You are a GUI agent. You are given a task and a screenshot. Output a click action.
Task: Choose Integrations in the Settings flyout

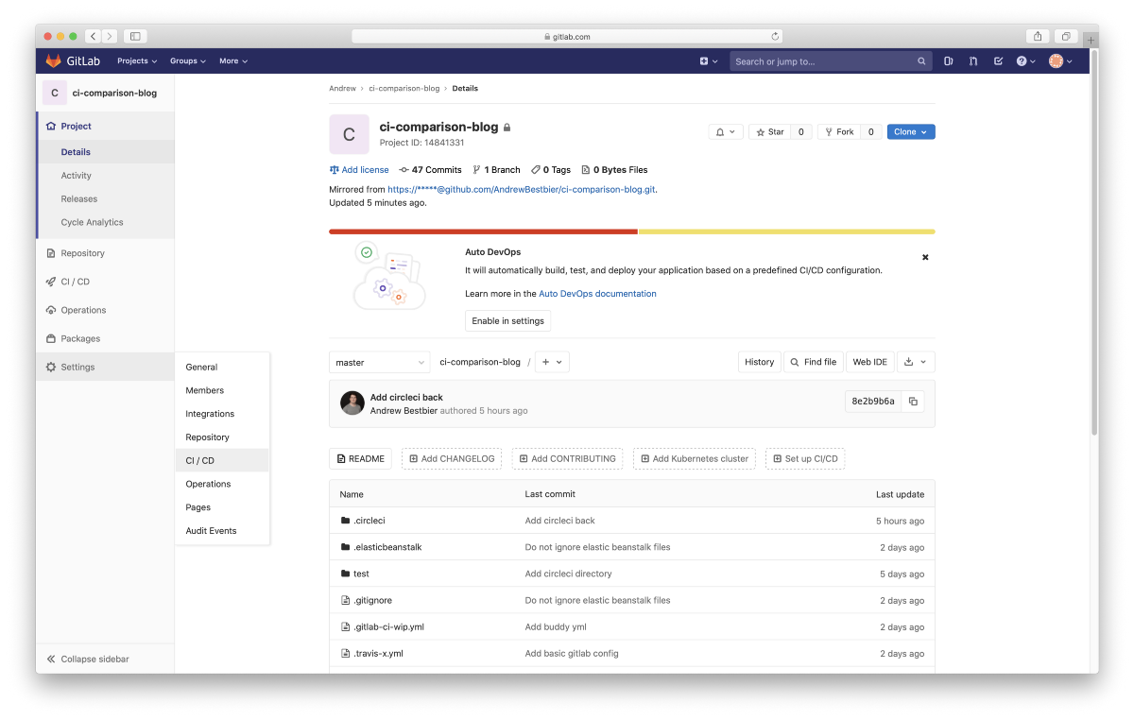pos(222,414)
